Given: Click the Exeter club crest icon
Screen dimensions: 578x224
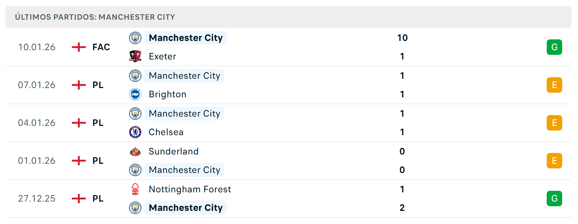Looking at the screenshot, I should coord(135,56).
